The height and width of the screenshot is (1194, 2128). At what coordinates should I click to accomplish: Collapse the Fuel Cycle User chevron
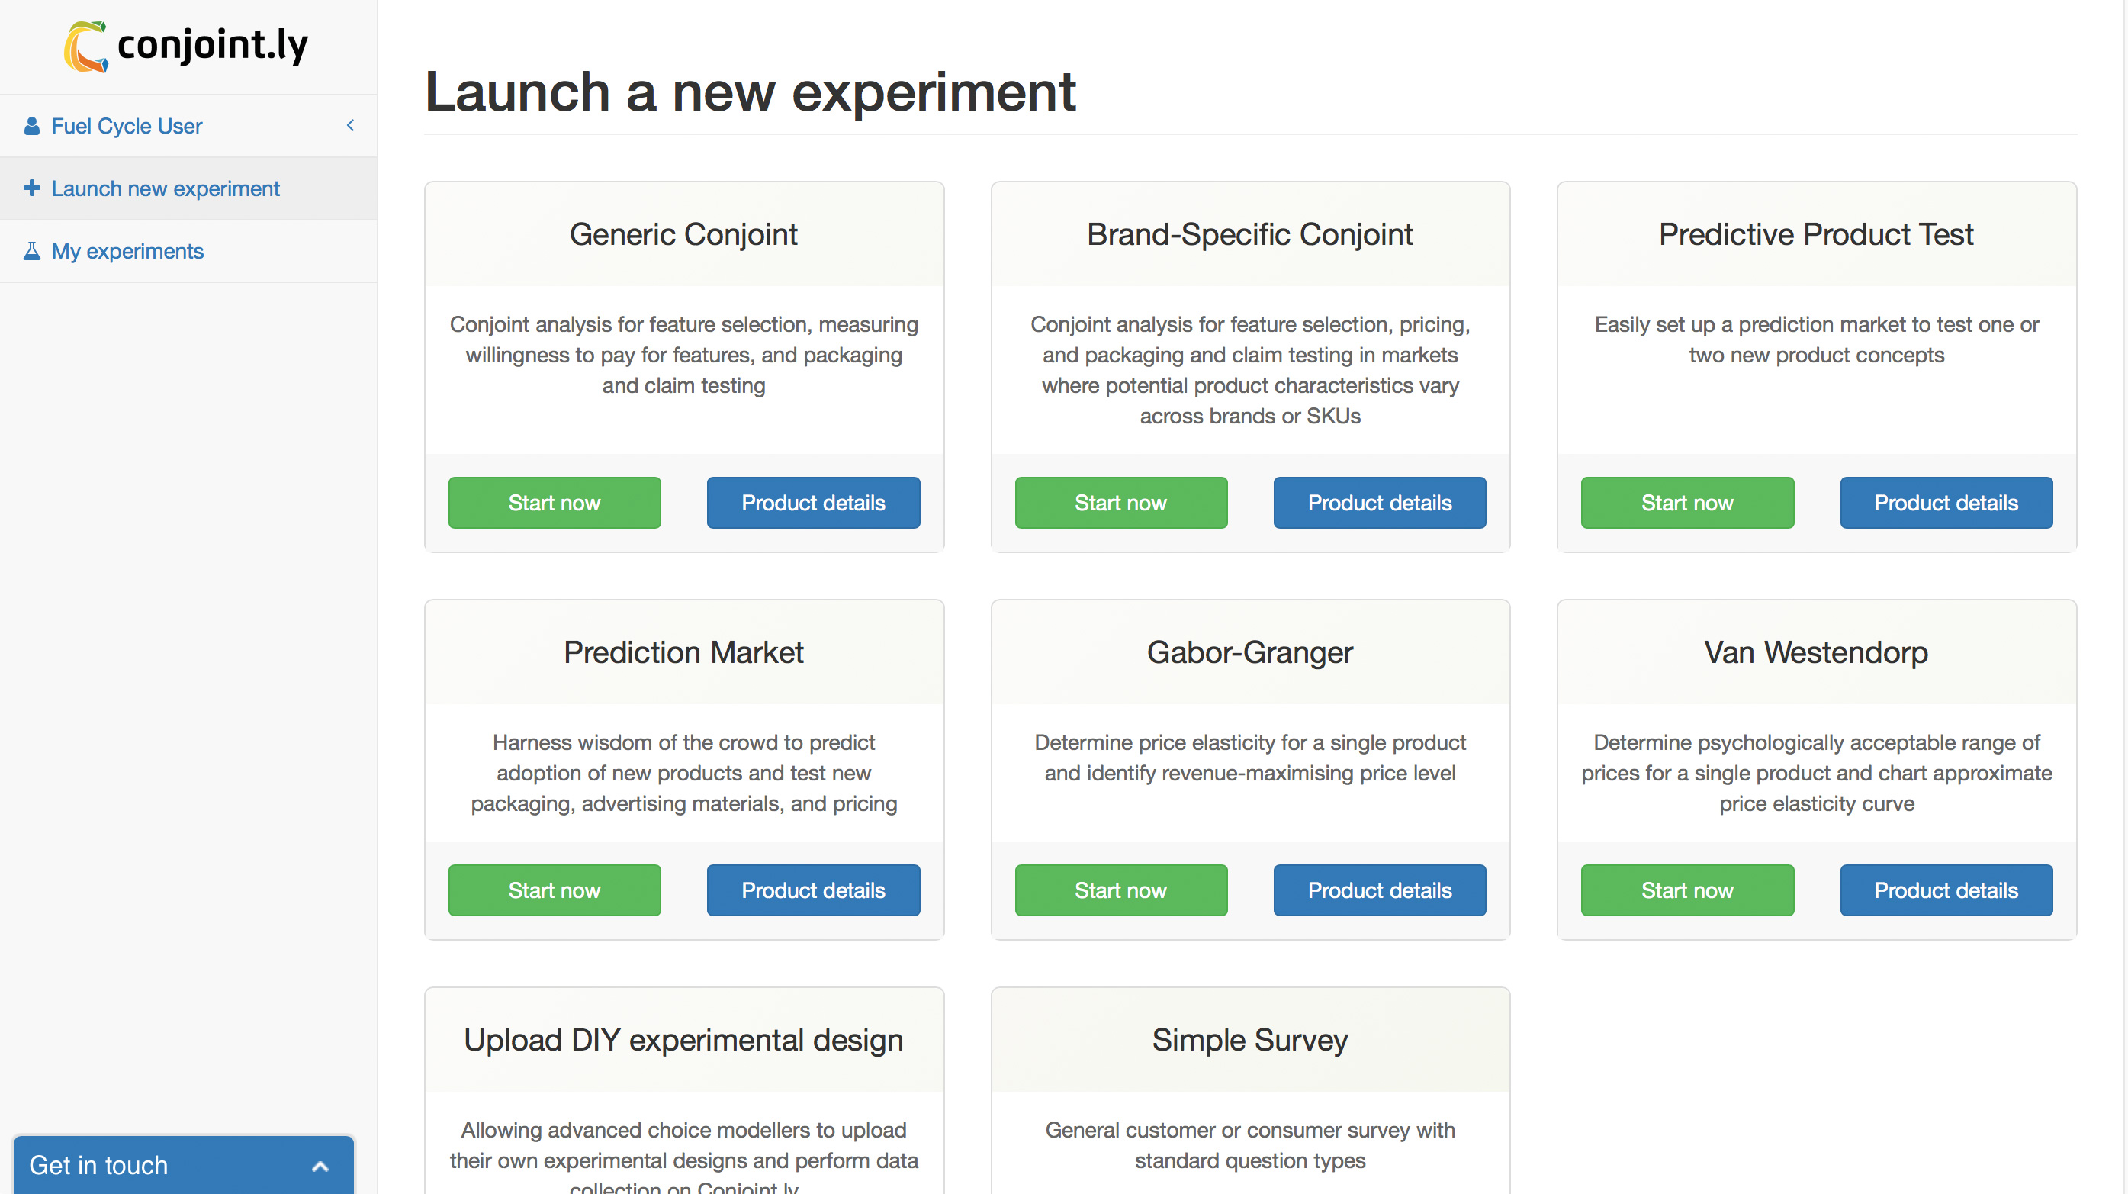point(350,126)
